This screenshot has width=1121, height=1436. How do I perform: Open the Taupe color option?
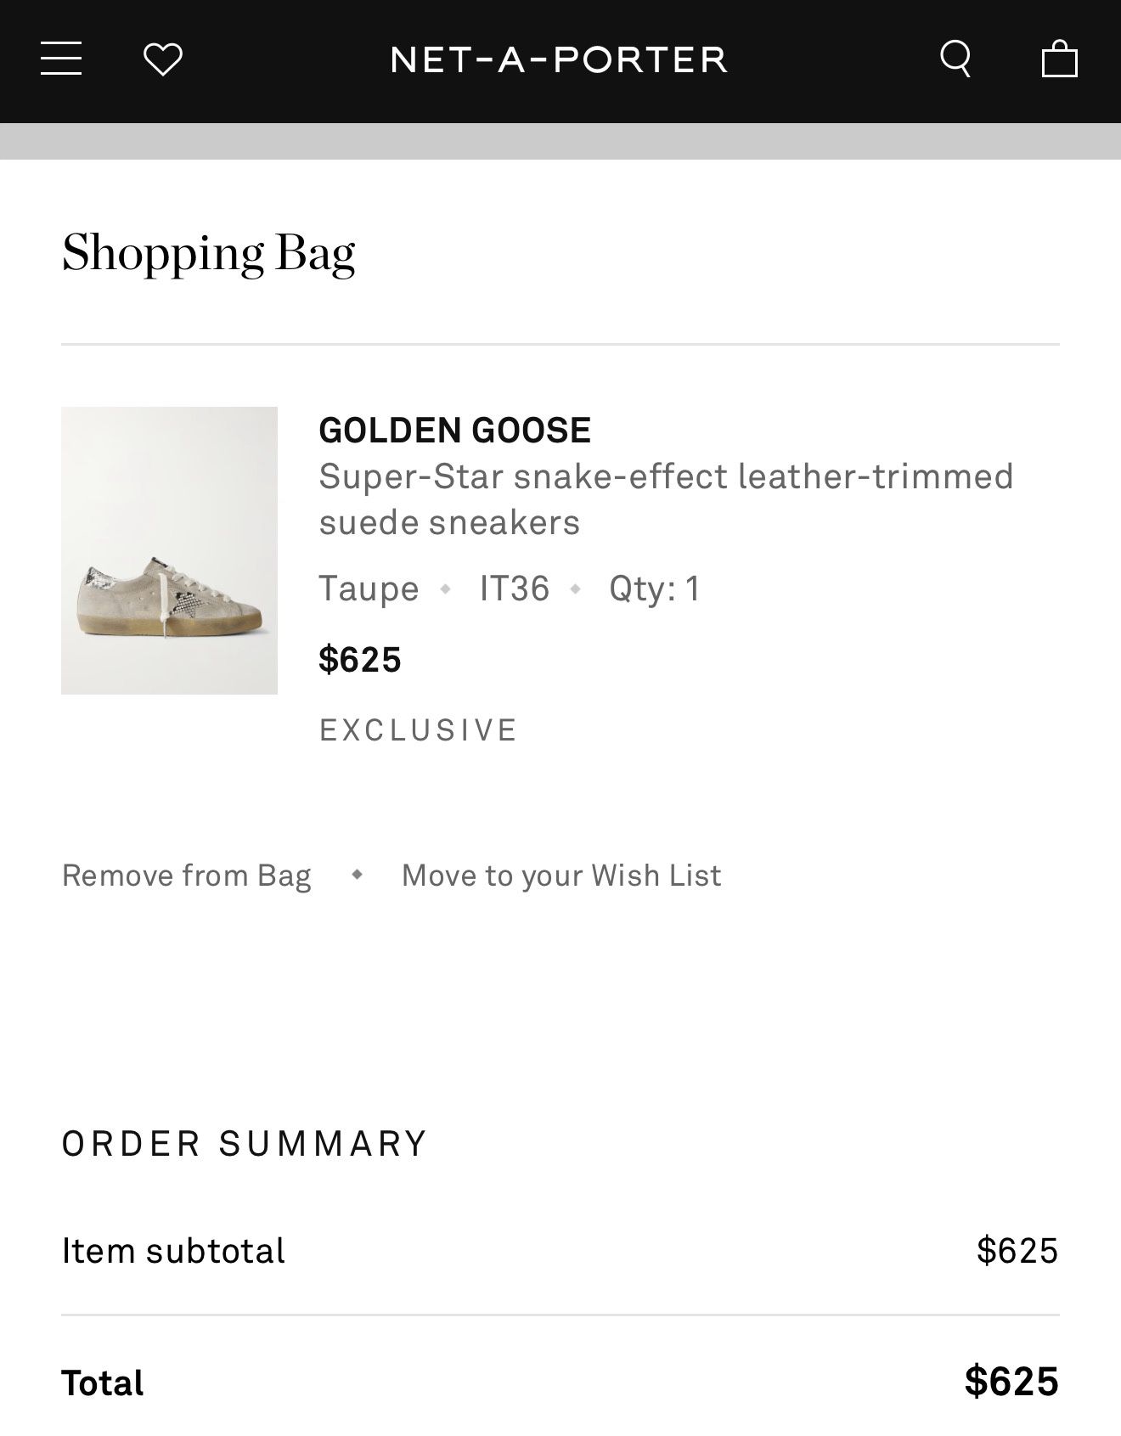click(368, 588)
